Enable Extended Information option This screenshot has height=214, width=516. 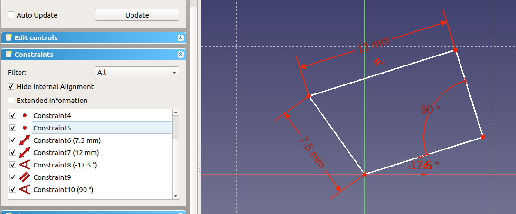11,101
